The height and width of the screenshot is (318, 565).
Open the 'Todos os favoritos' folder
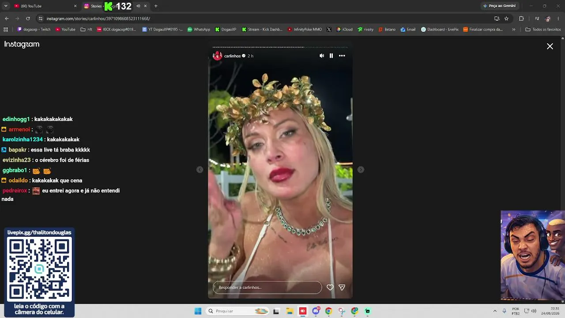click(x=543, y=30)
